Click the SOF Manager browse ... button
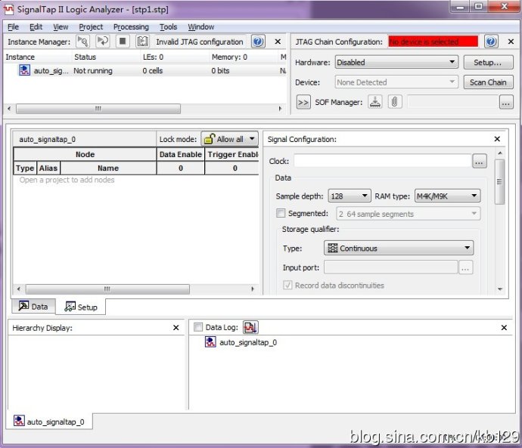522x448 pixels. 506,102
